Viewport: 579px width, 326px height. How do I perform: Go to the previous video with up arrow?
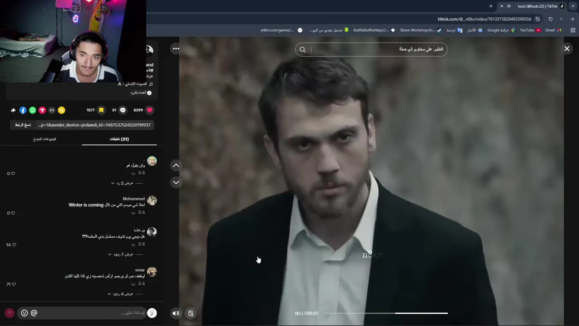(176, 165)
